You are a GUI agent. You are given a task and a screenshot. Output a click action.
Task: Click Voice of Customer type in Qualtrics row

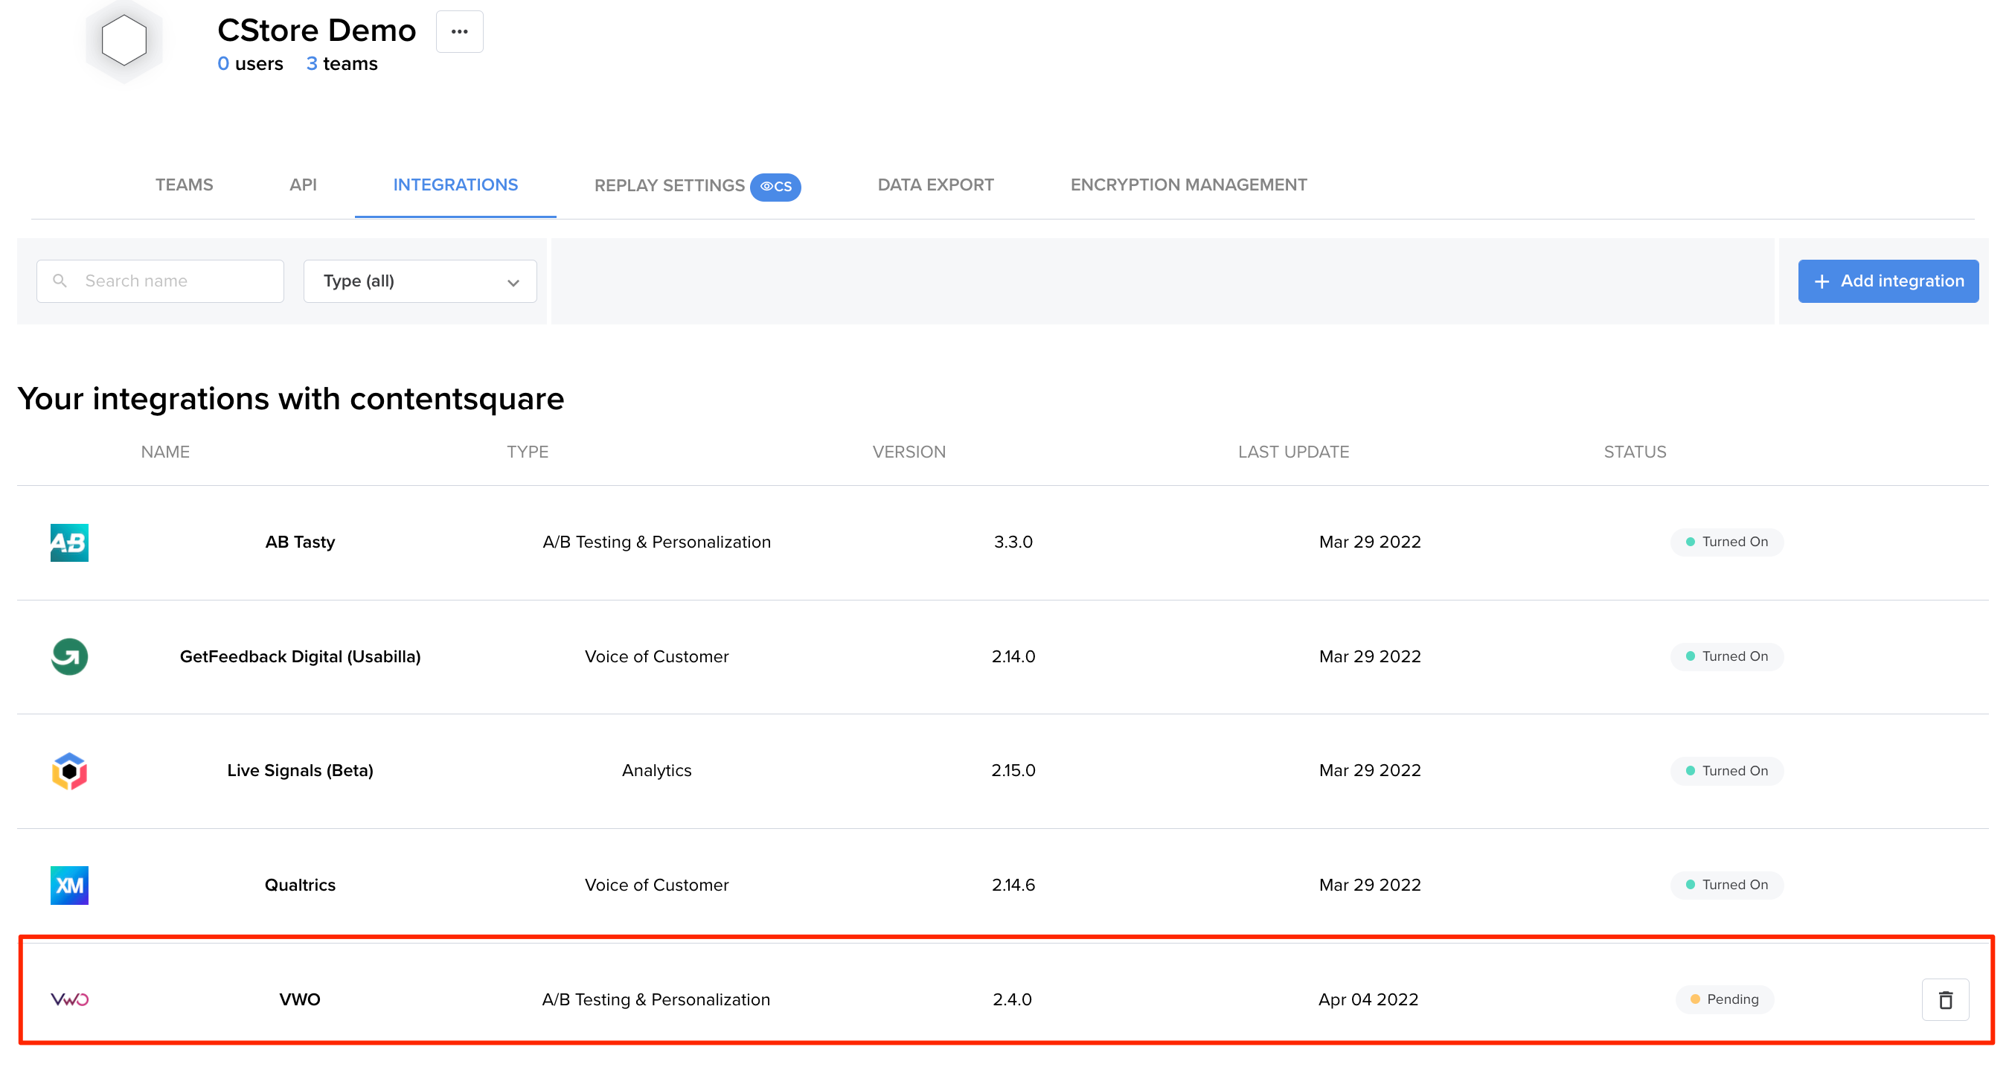tap(657, 885)
